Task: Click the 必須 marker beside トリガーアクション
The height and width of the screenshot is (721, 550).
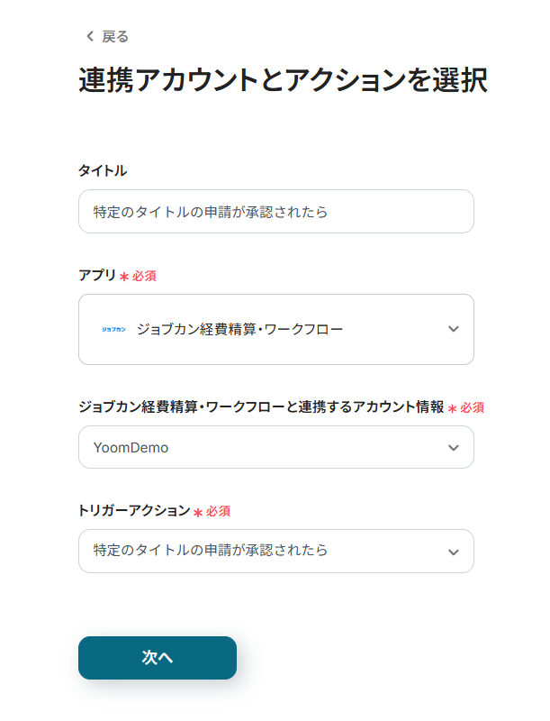Action: (218, 511)
